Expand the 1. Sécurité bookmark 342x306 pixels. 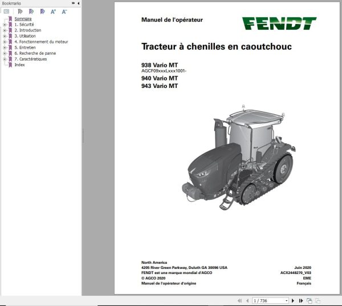(x=5, y=25)
